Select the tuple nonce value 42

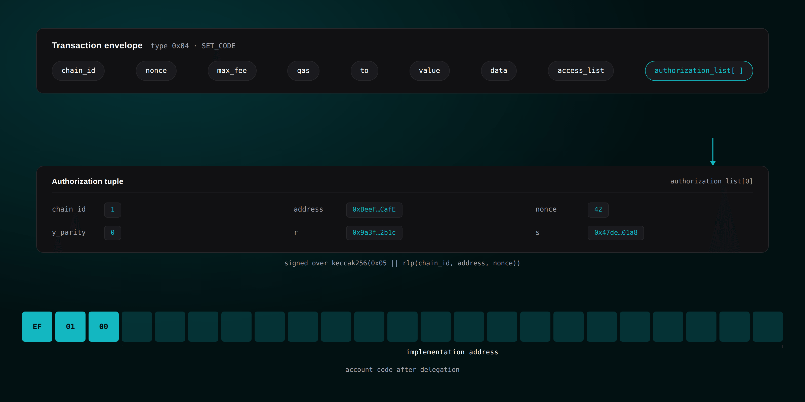pyautogui.click(x=598, y=210)
